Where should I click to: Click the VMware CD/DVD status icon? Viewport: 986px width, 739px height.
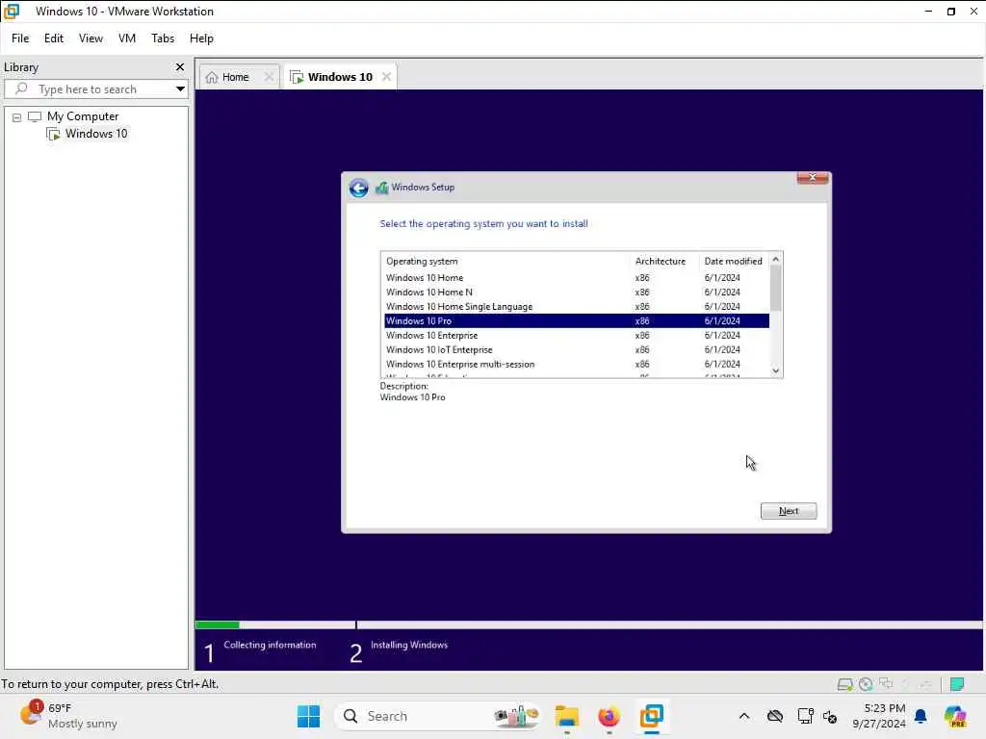point(866,684)
